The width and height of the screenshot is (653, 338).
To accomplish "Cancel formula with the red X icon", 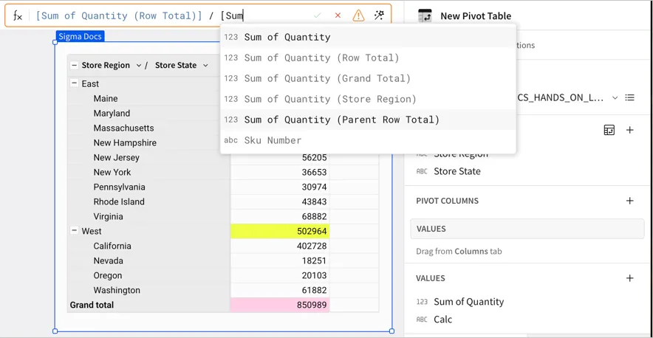I will (338, 15).
